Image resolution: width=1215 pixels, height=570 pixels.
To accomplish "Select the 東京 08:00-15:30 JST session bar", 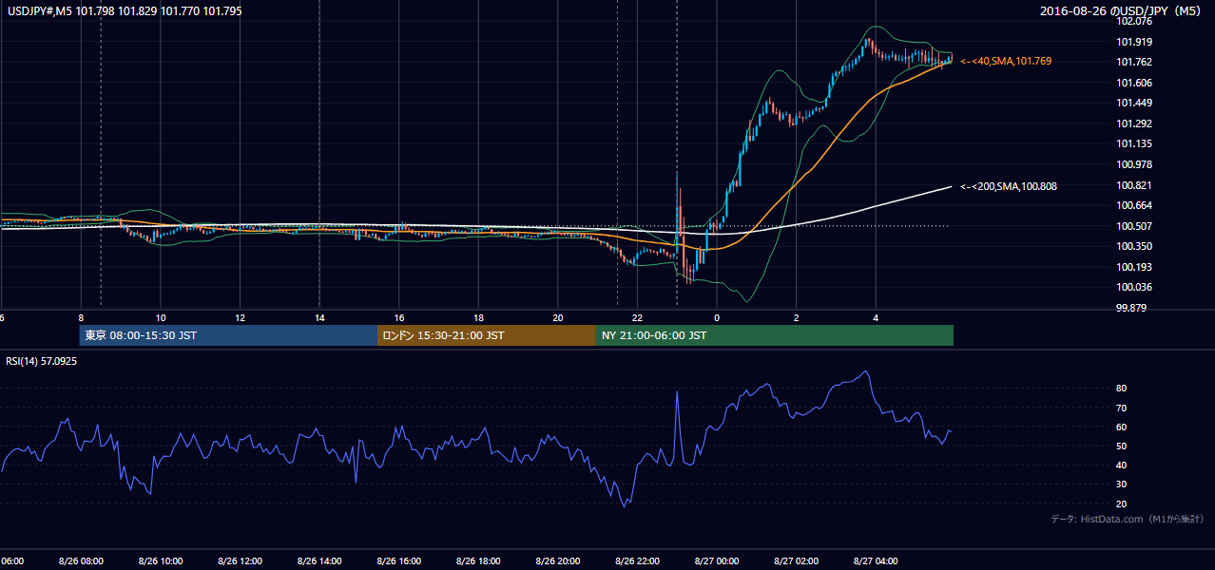I will pos(228,335).
